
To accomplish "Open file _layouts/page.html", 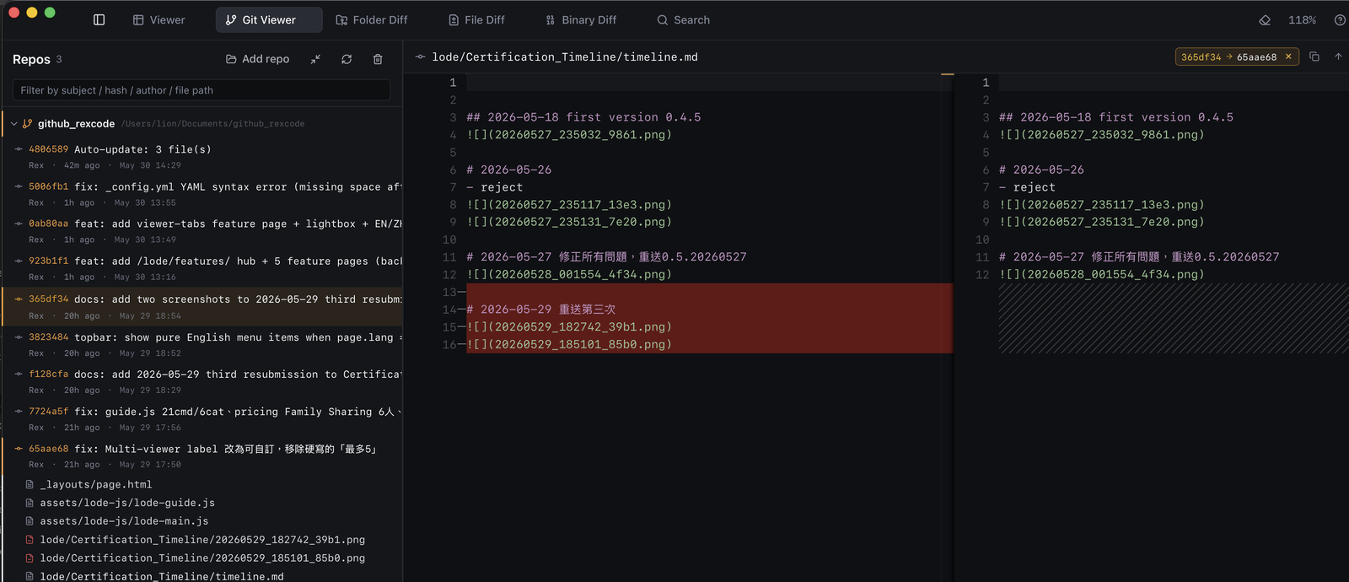I will coord(96,485).
